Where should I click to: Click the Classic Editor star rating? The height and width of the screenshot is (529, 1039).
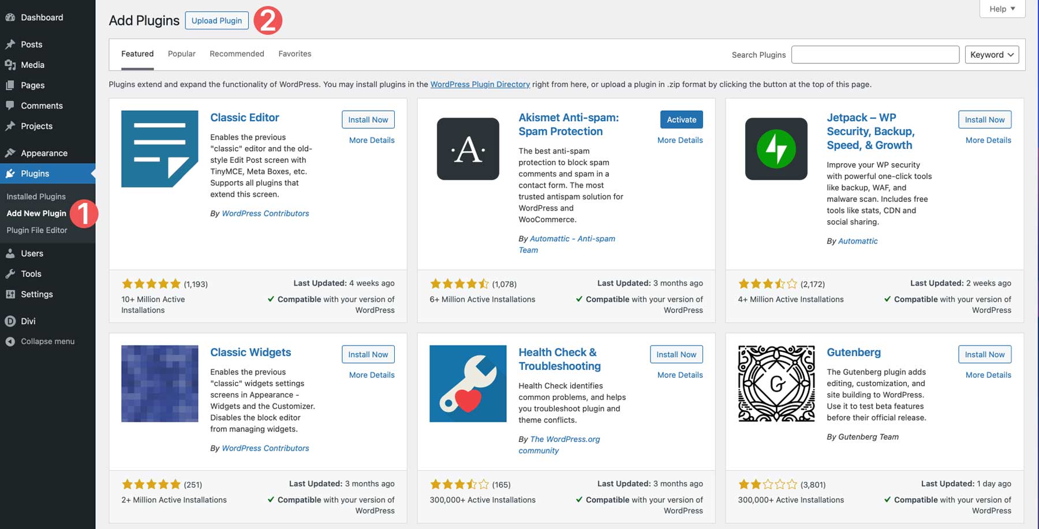coord(151,284)
